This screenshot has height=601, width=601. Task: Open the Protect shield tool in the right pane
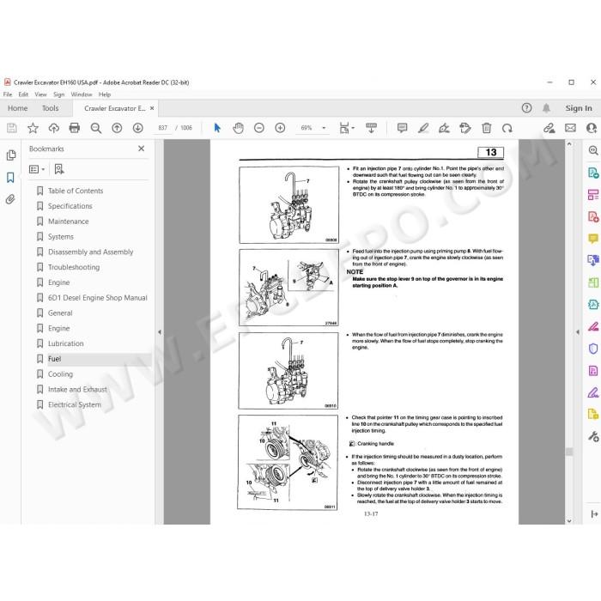click(593, 349)
